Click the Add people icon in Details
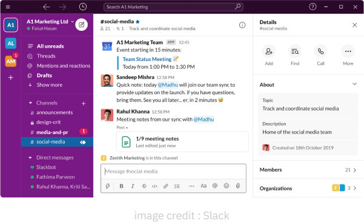 tap(269, 51)
